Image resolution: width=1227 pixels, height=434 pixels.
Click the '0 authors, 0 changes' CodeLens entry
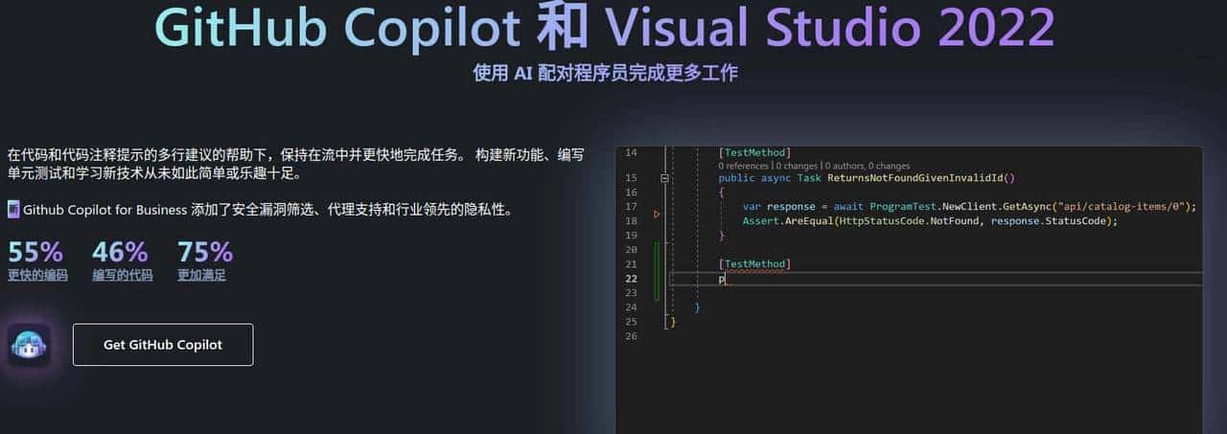pos(868,166)
